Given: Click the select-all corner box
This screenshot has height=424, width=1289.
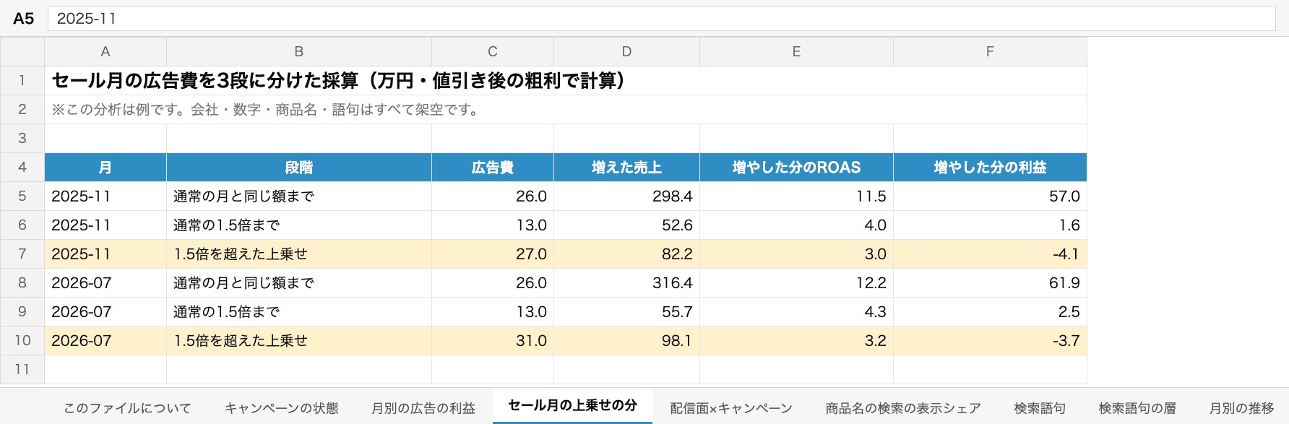Looking at the screenshot, I should tap(22, 52).
